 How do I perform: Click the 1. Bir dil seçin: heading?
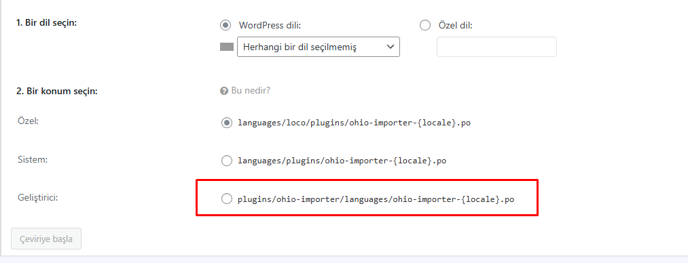(46, 22)
